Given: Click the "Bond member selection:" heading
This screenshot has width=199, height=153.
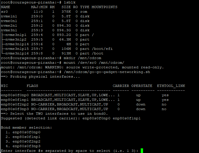Looking at the screenshot, I should (26, 128).
